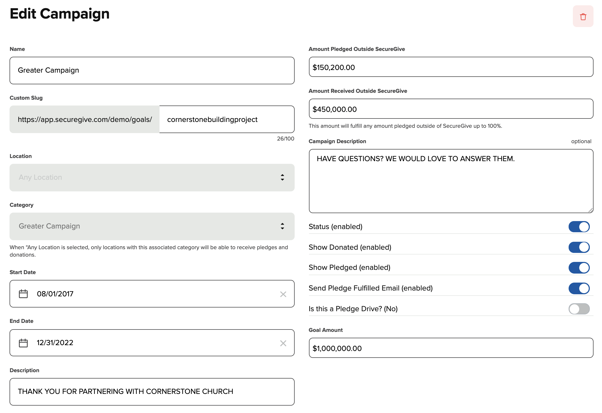Disable the Status toggle
This screenshot has width=602, height=413.
pyautogui.click(x=579, y=227)
